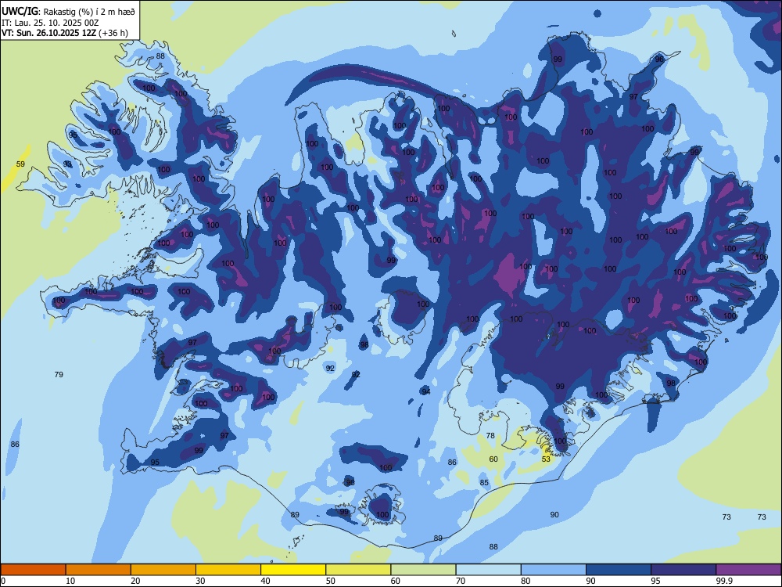Click the '53' humidity value on the map

(x=546, y=459)
